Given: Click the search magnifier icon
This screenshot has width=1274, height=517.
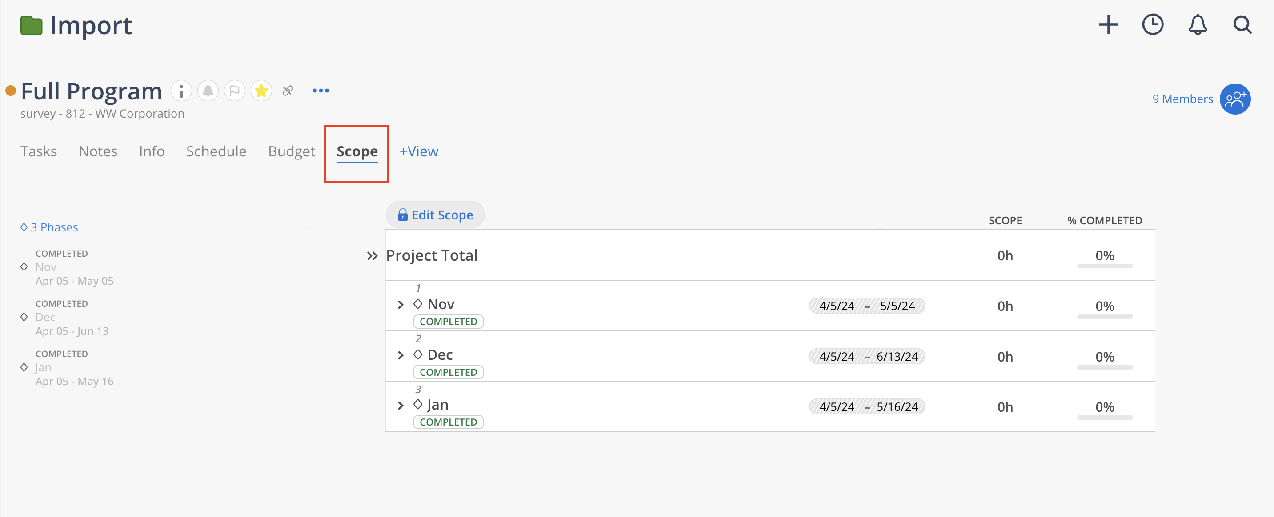Looking at the screenshot, I should click(1242, 25).
